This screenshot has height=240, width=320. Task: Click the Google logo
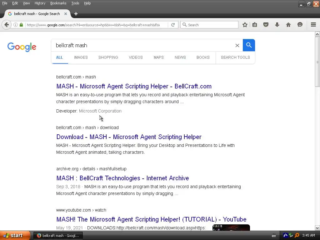pos(22,47)
